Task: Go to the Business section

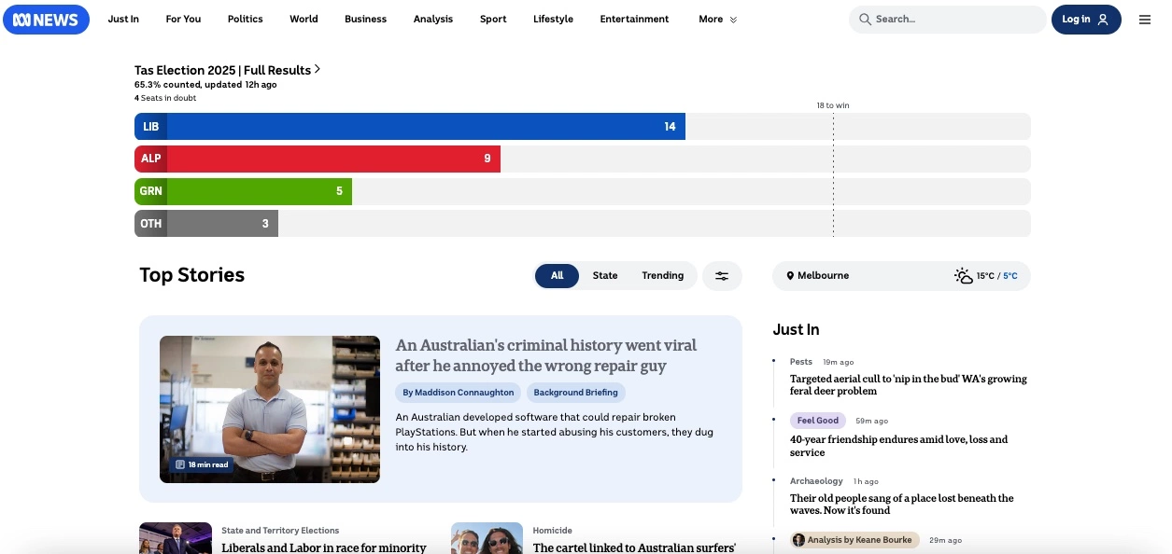Action: click(365, 20)
